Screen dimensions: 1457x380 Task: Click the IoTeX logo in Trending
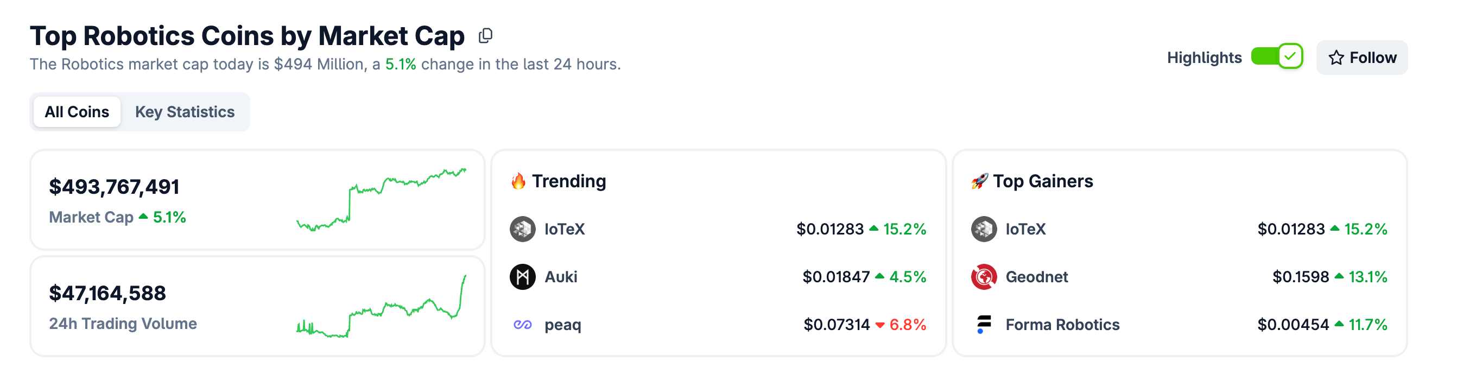point(522,229)
